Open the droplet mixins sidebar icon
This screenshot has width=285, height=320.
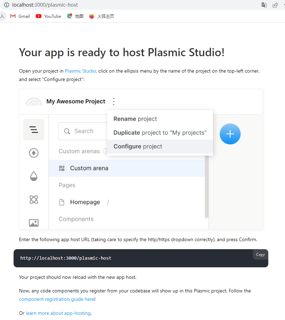[34, 176]
